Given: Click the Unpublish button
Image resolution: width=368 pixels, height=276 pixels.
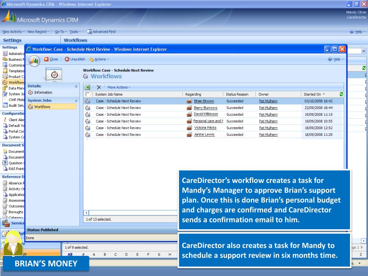Looking at the screenshot, I should [75, 59].
